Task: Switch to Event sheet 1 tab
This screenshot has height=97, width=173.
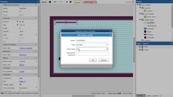Action: click(x=89, y=2)
